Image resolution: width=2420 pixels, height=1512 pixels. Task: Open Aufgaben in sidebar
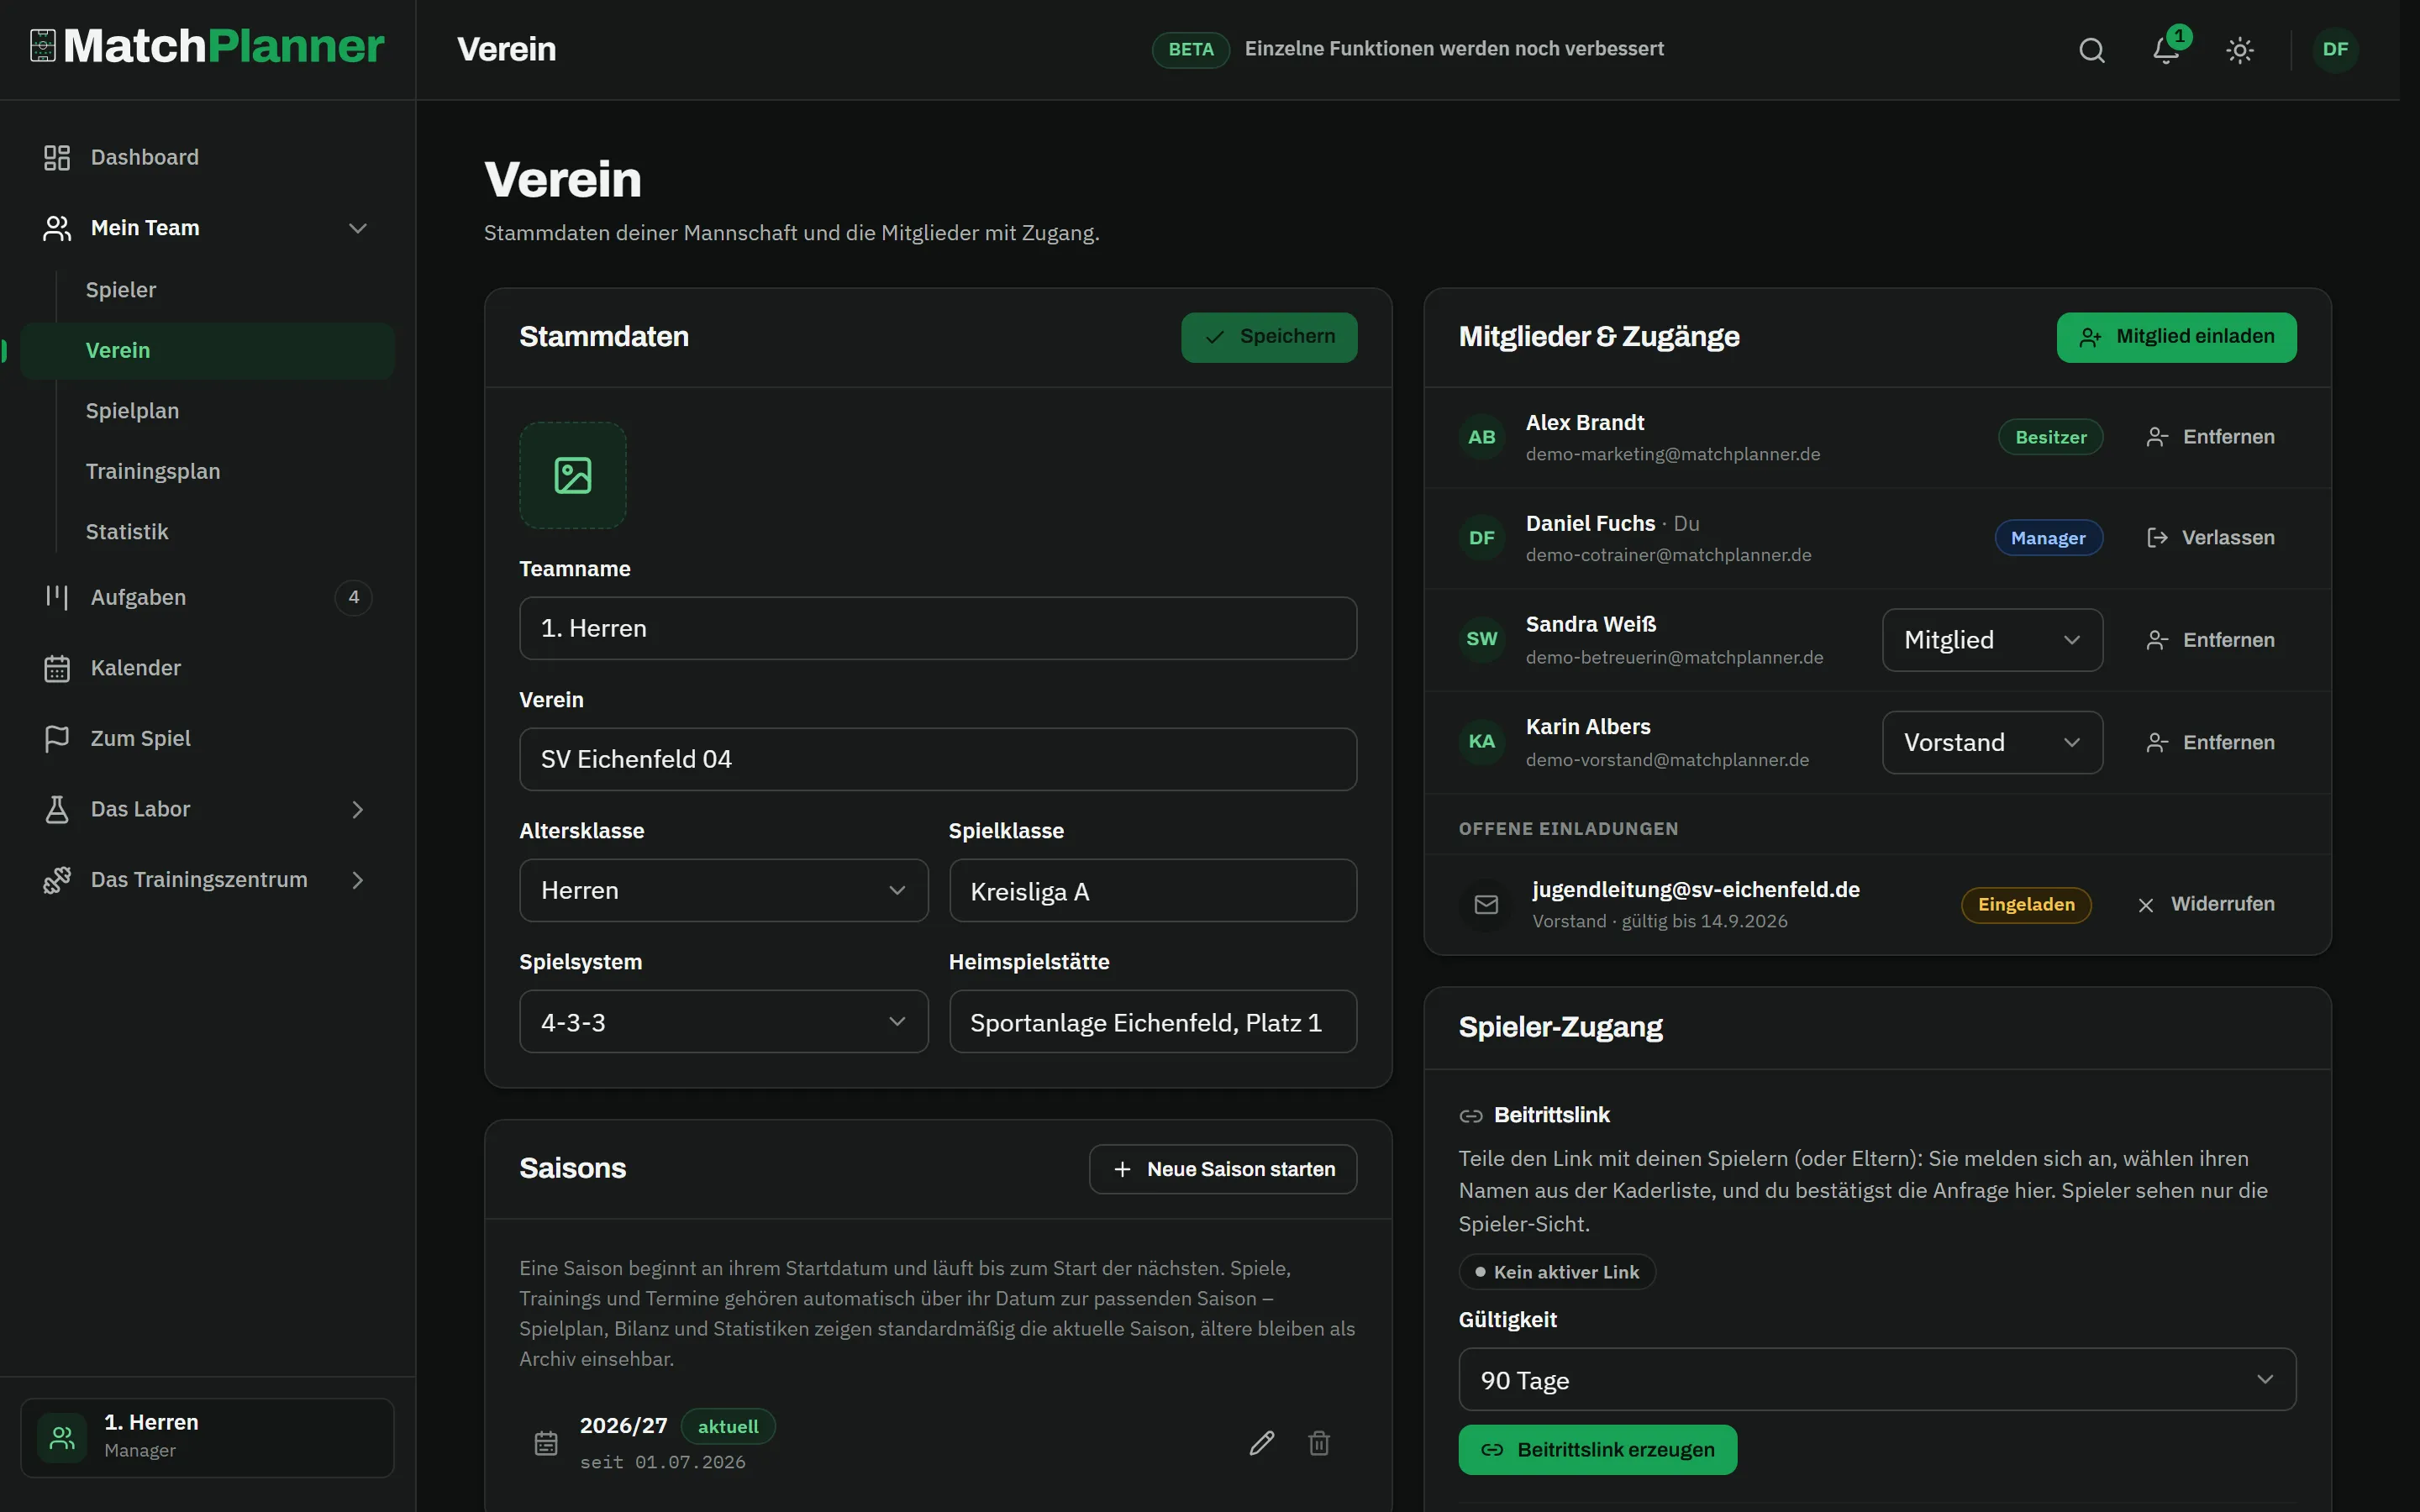[207, 597]
